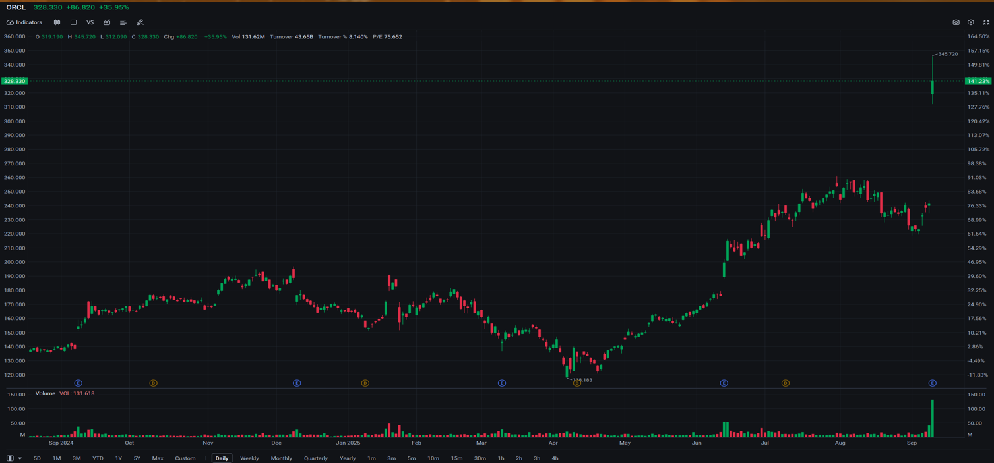The height and width of the screenshot is (463, 994).
Task: Choose the 3h interval
Action: point(537,458)
